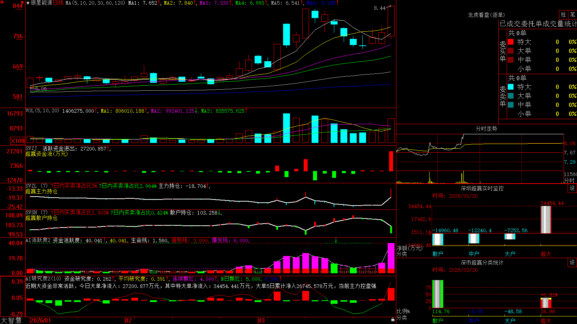Click the -48.58 value under 大户 ratio

coord(513,311)
